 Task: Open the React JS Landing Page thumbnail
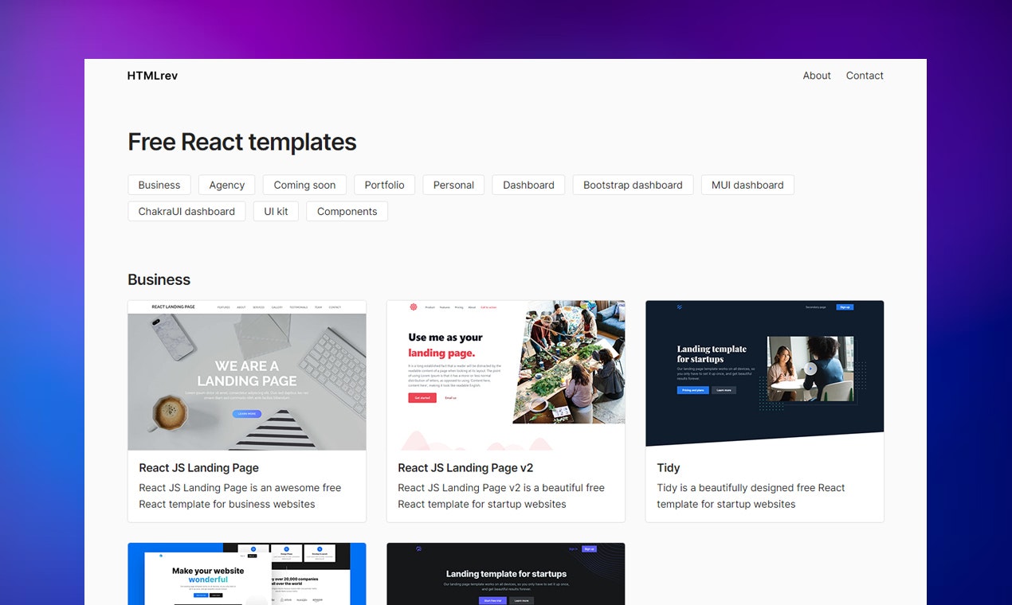click(x=247, y=376)
